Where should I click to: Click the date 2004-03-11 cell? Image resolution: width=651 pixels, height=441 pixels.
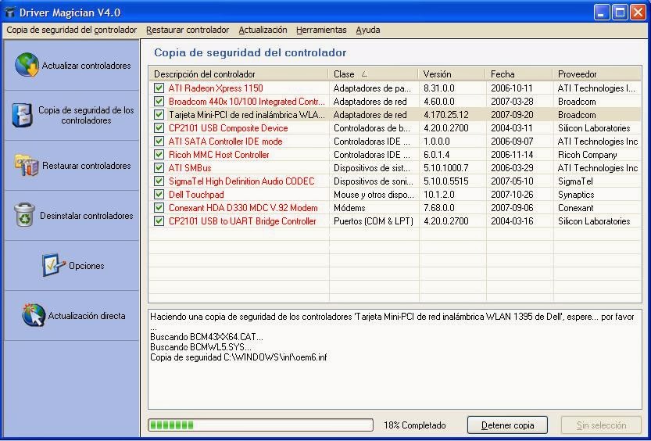512,128
